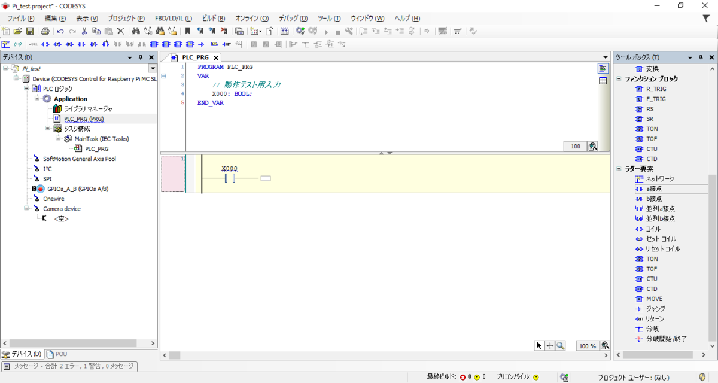Insert a return from the ladder toolbar
This screenshot has height=383, width=718.
click(x=227, y=44)
